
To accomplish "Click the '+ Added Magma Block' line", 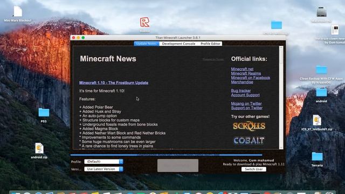I will click(99, 129).
